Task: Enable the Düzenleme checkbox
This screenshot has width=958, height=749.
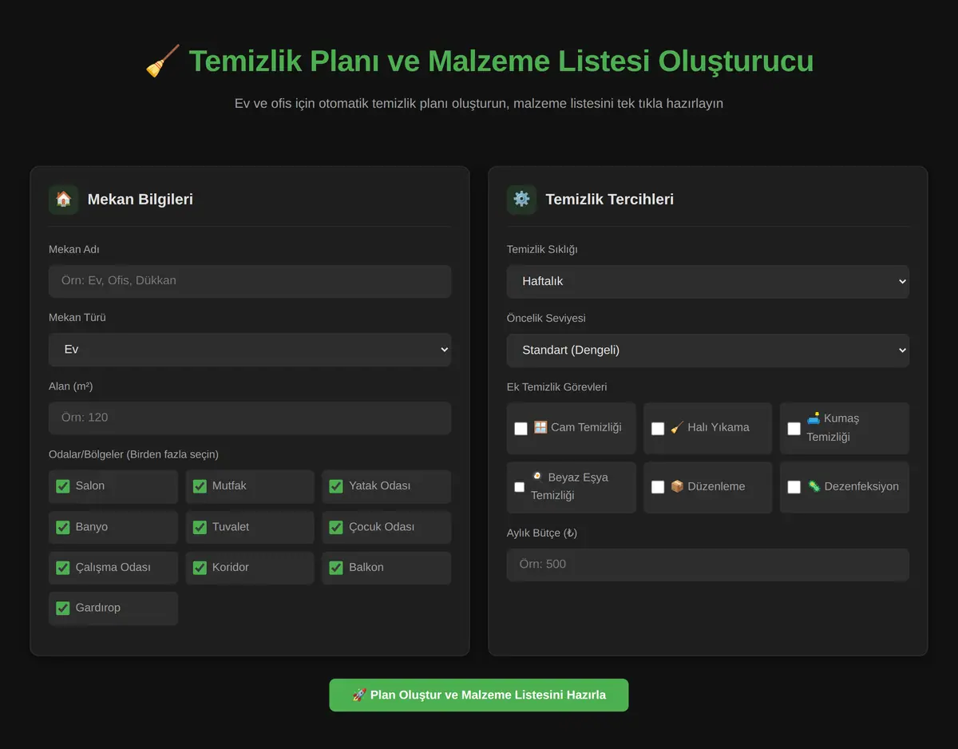Action: [658, 486]
